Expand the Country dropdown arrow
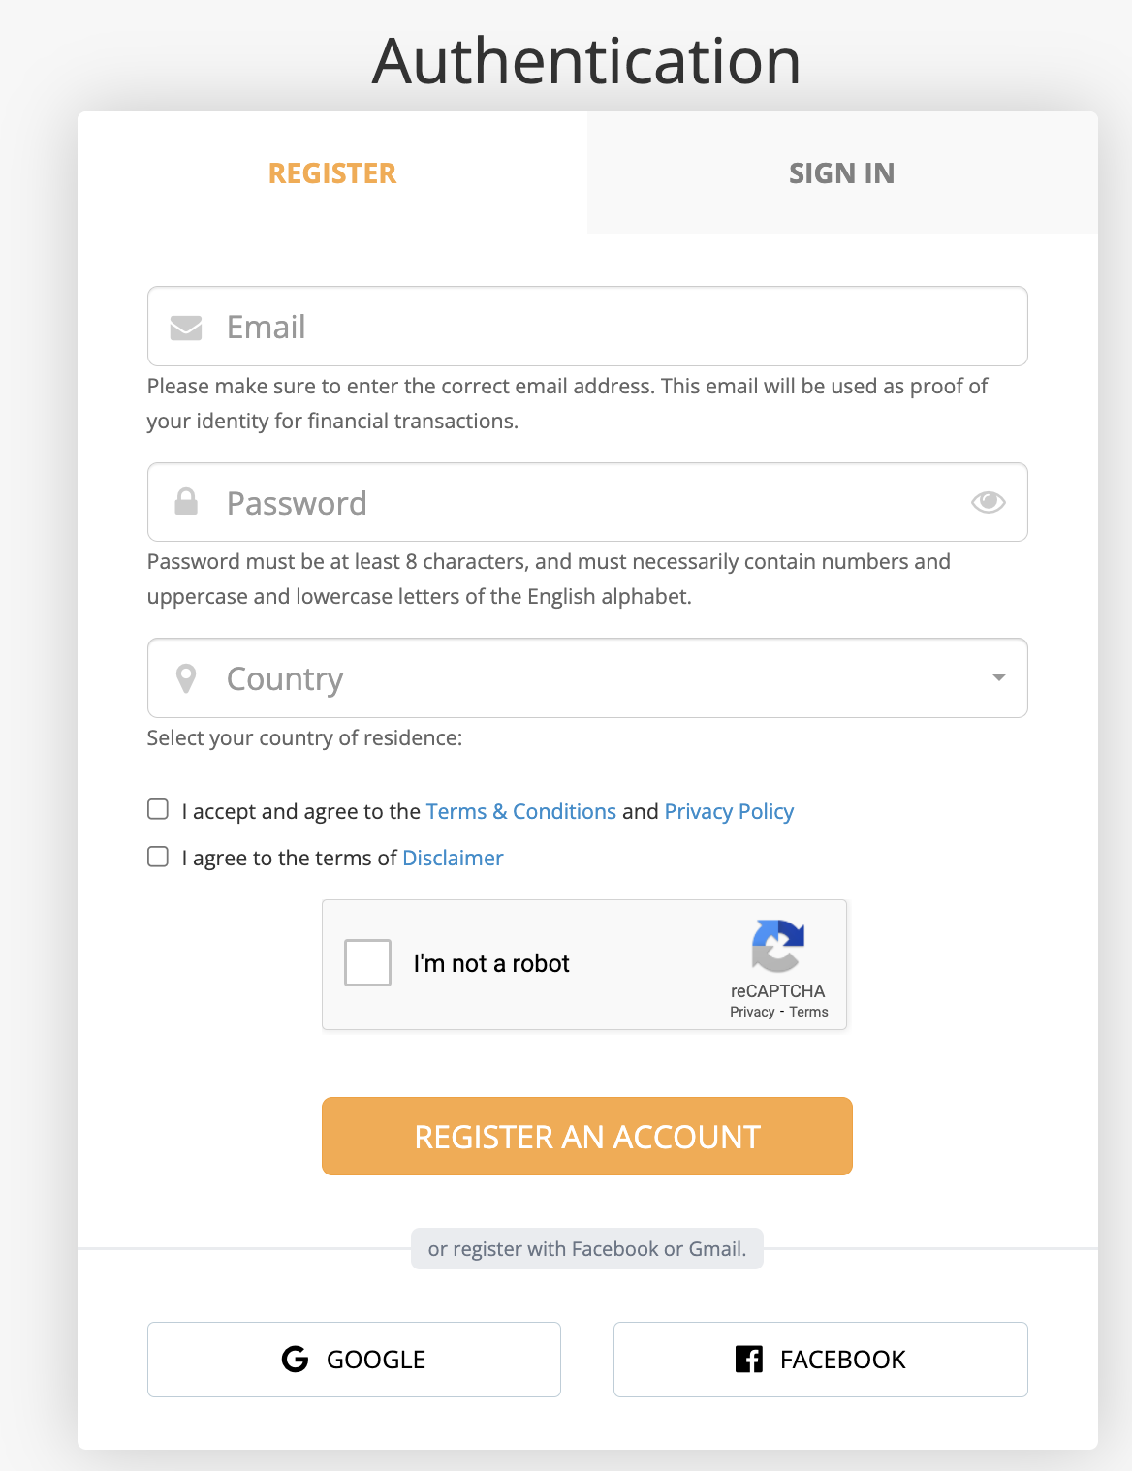 tap(998, 678)
